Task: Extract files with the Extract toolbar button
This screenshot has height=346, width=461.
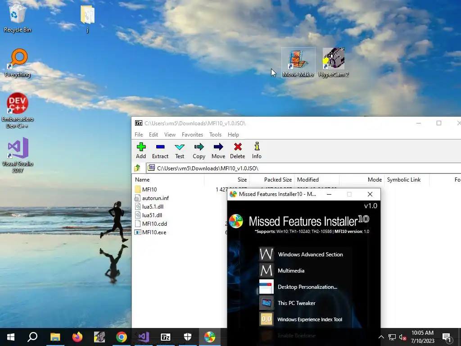Action: pos(160,150)
